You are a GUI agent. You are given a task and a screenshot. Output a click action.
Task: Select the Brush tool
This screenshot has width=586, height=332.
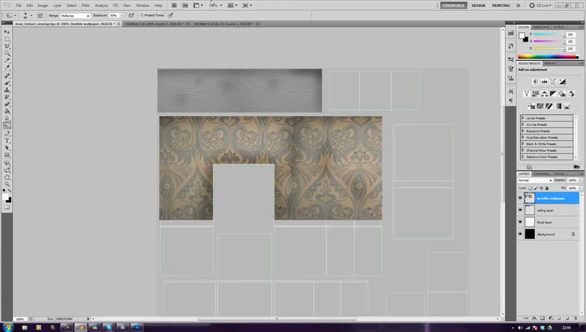coord(7,83)
